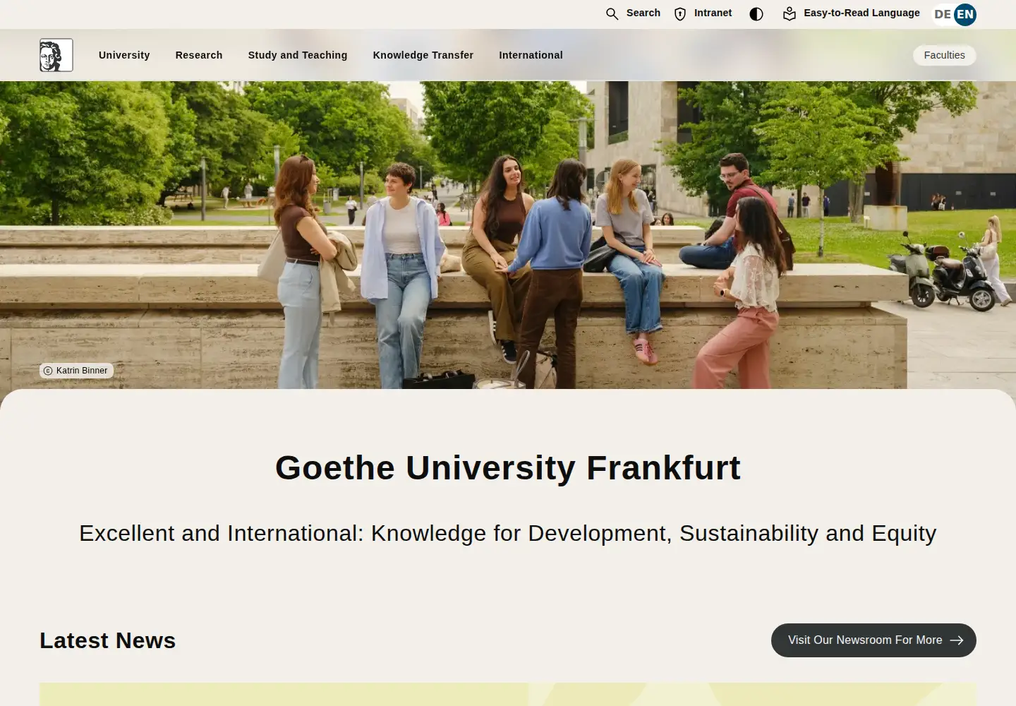The image size is (1016, 706).
Task: Click the Goethe University Frankfurt heading
Action: (x=508, y=467)
